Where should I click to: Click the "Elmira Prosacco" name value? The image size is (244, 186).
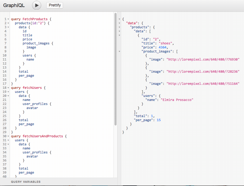(177, 100)
